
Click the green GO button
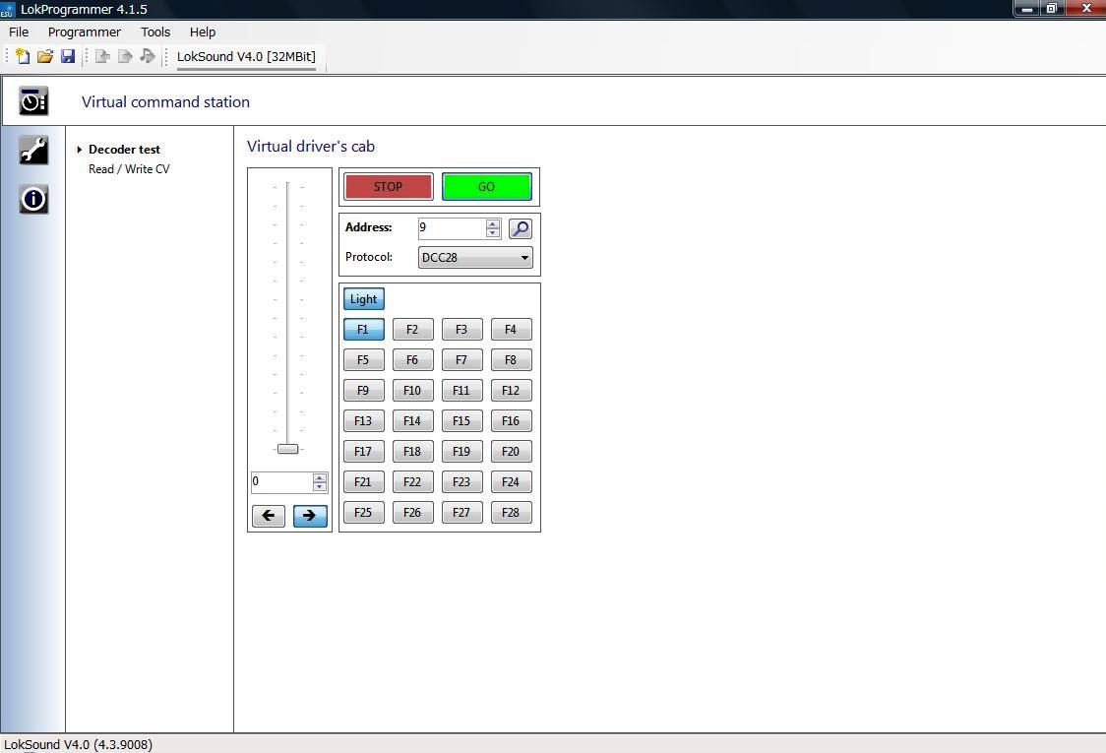tap(487, 187)
